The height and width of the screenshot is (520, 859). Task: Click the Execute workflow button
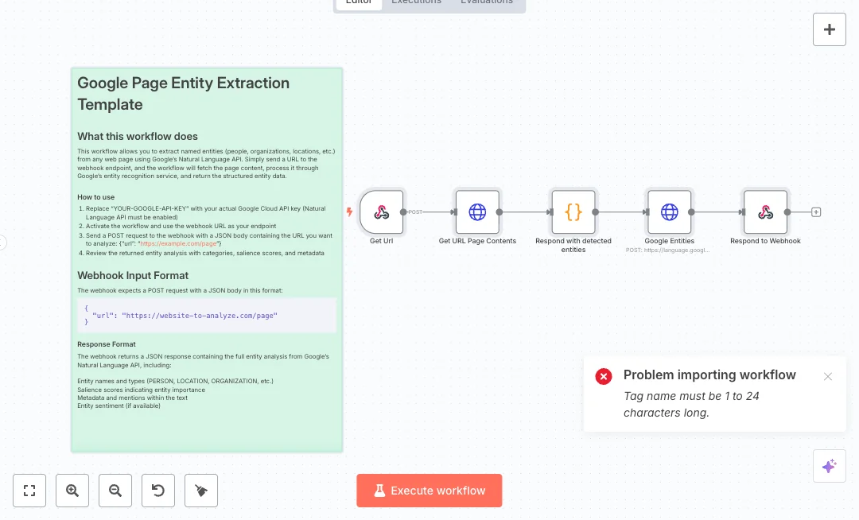pyautogui.click(x=429, y=491)
